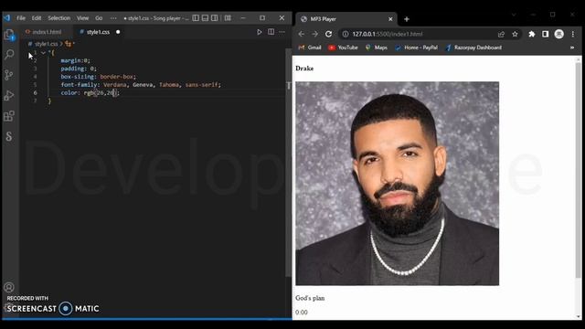The image size is (585, 329).
Task: Show the hidden bookmarks overflow chevron
Action: point(572,48)
